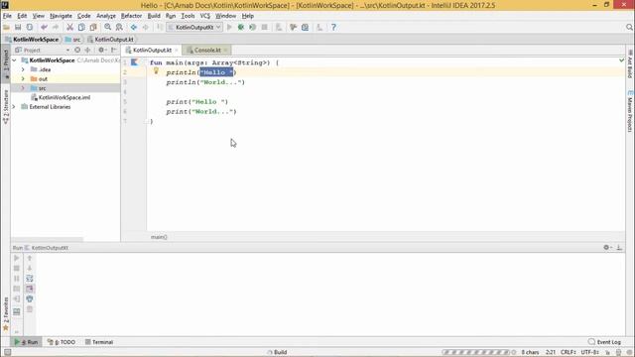Toggle scroll to end in Run console
This screenshot has height=357, width=635.
point(30,289)
